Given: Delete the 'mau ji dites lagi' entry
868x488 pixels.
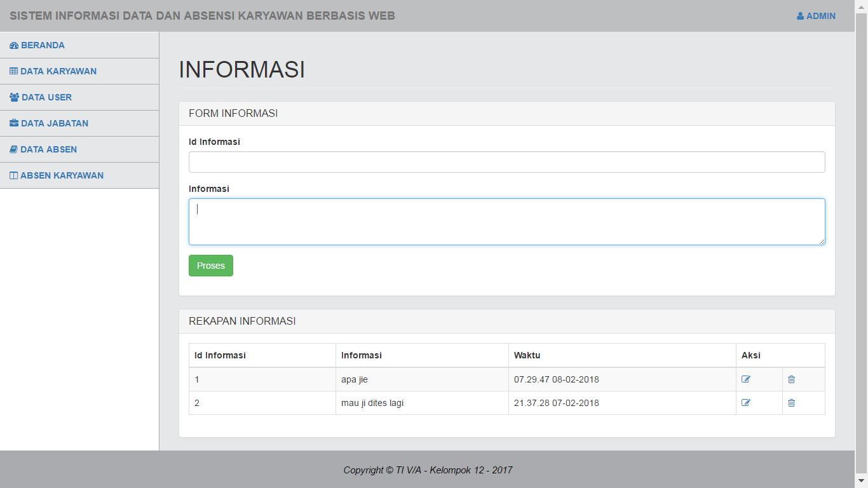Looking at the screenshot, I should click(x=791, y=403).
